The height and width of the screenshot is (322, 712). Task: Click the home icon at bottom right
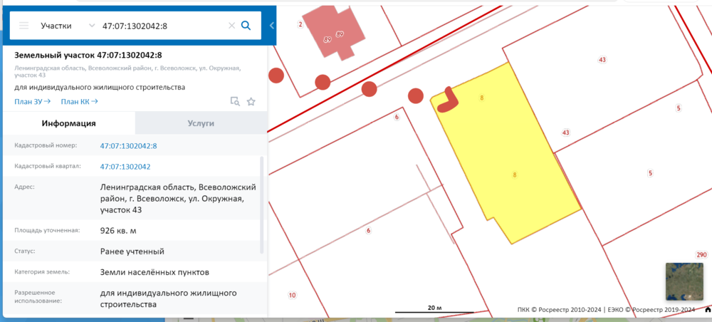pyautogui.click(x=707, y=311)
